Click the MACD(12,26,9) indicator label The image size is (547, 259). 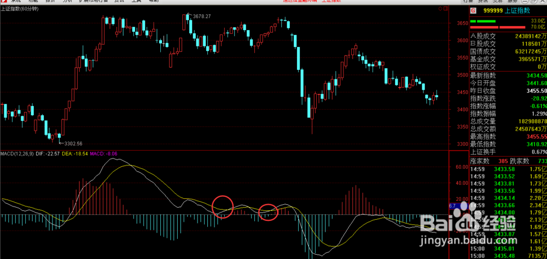17,154
